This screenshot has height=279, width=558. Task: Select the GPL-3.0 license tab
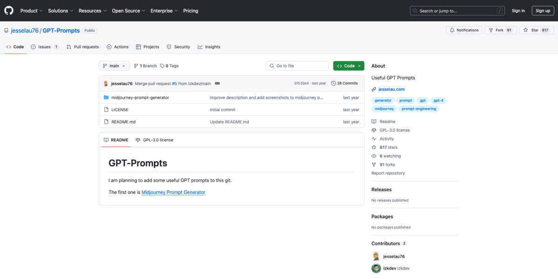(154, 140)
